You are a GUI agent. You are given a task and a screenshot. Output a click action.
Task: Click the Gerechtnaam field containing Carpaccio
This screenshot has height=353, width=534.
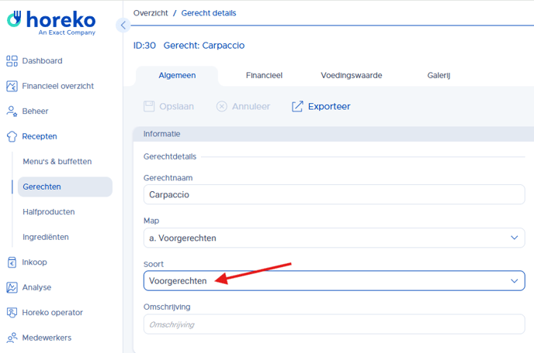[334, 194]
